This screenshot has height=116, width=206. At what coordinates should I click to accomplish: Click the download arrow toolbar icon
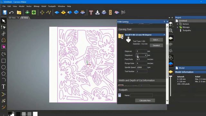coord(98,13)
